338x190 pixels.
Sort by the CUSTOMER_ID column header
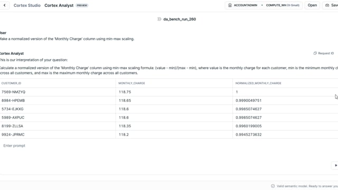(11, 83)
